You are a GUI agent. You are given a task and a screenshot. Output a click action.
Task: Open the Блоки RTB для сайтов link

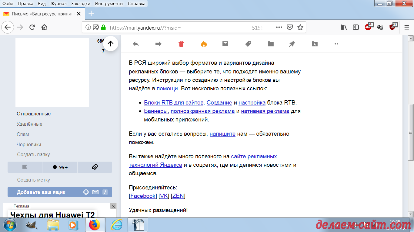174,103
